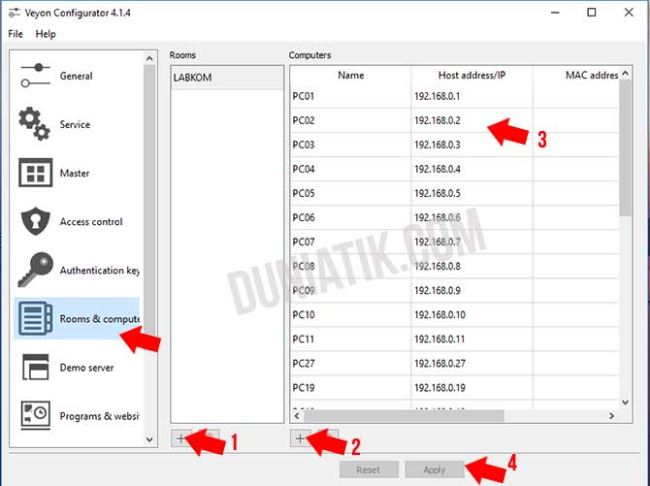Click table horizontal scroll-right arrow

[x=611, y=415]
